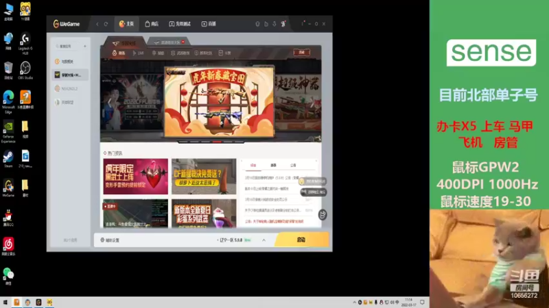This screenshot has height=308, width=549.
Task: Click the lower dark floating pill button
Action: pyautogui.click(x=314, y=192)
